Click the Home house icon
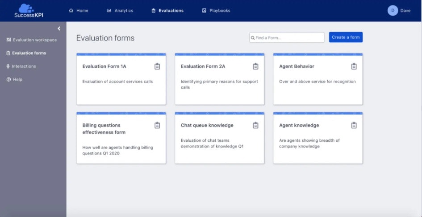This screenshot has width=422, height=217. click(x=71, y=11)
